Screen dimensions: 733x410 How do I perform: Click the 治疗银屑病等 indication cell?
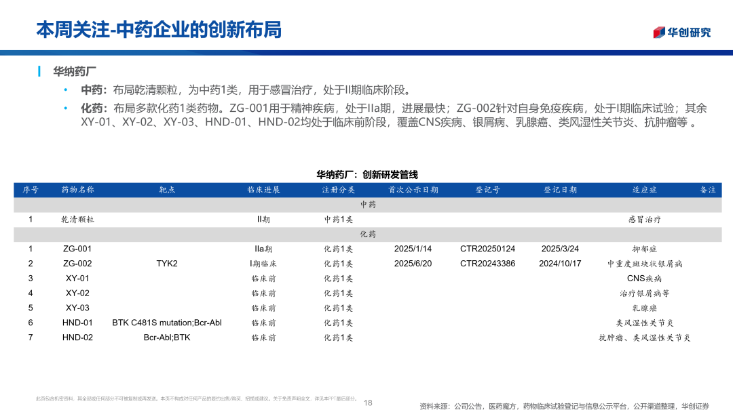coord(645,293)
